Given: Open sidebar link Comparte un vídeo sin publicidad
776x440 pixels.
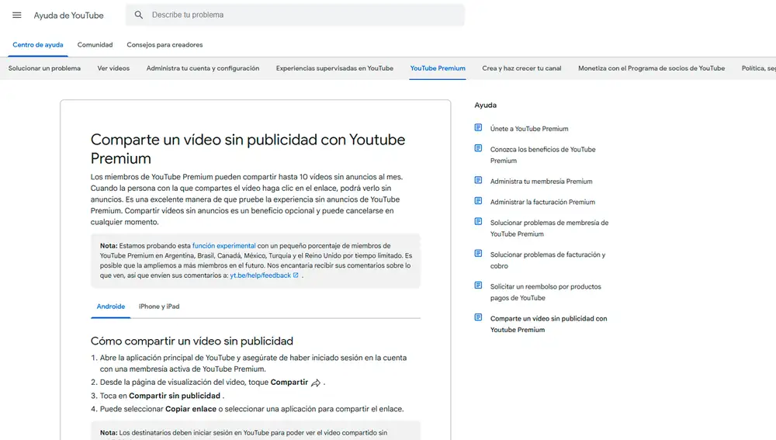Looking at the screenshot, I should [x=549, y=324].
